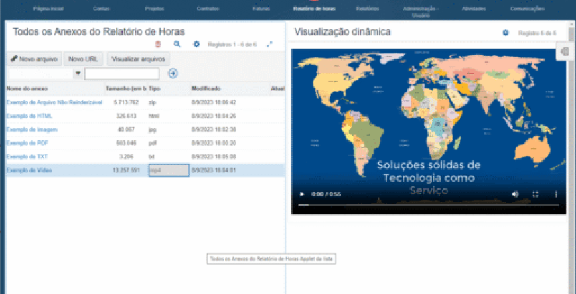Open the Faturas tab

[261, 9]
